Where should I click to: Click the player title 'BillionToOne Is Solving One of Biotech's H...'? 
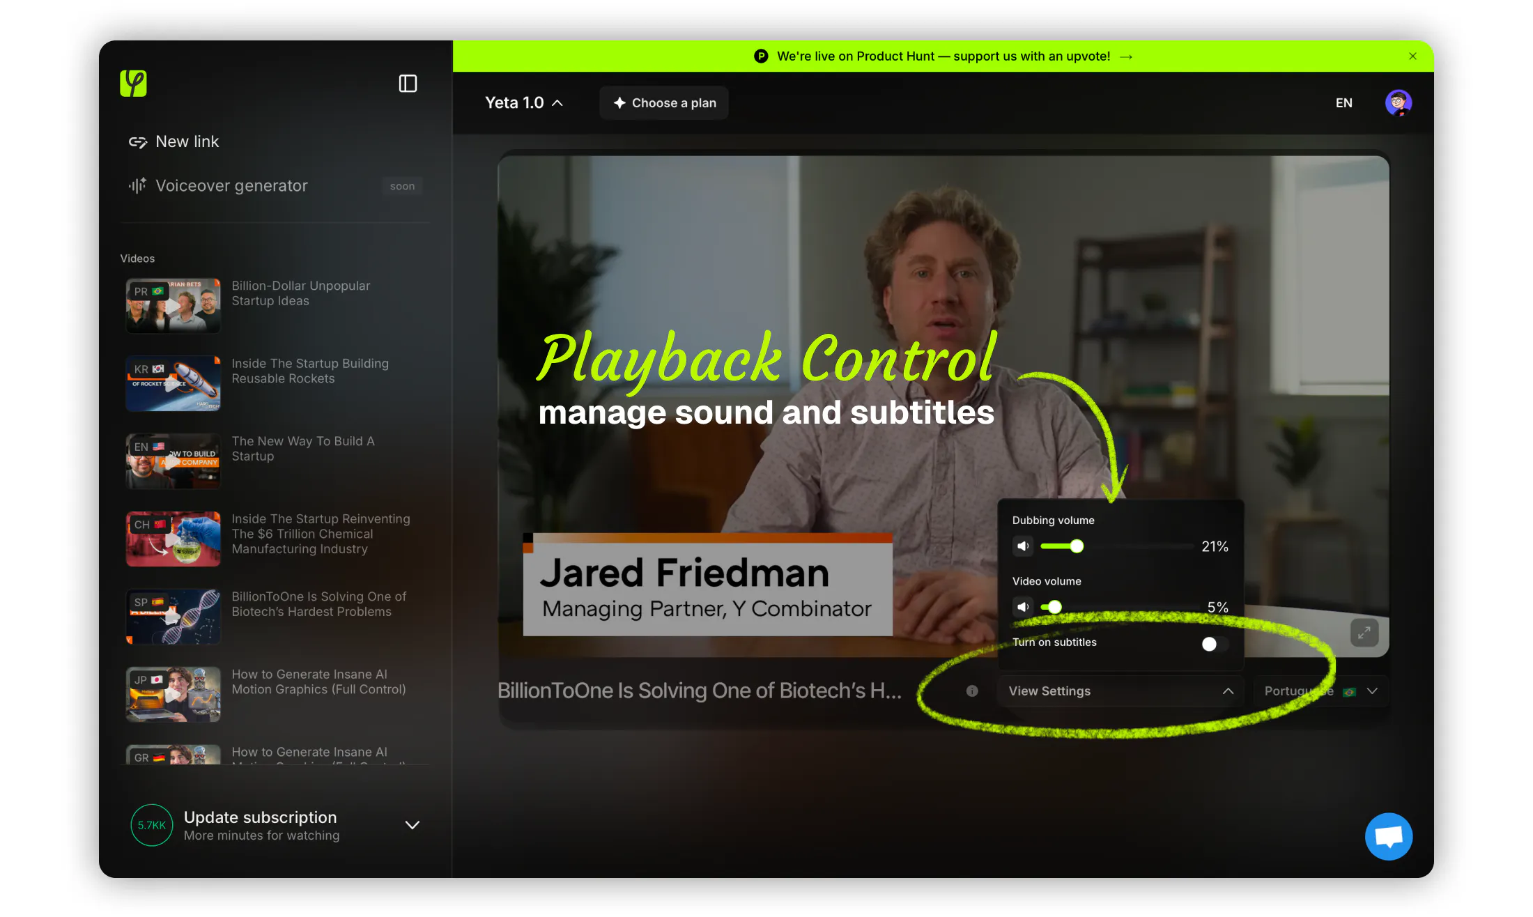click(x=699, y=691)
